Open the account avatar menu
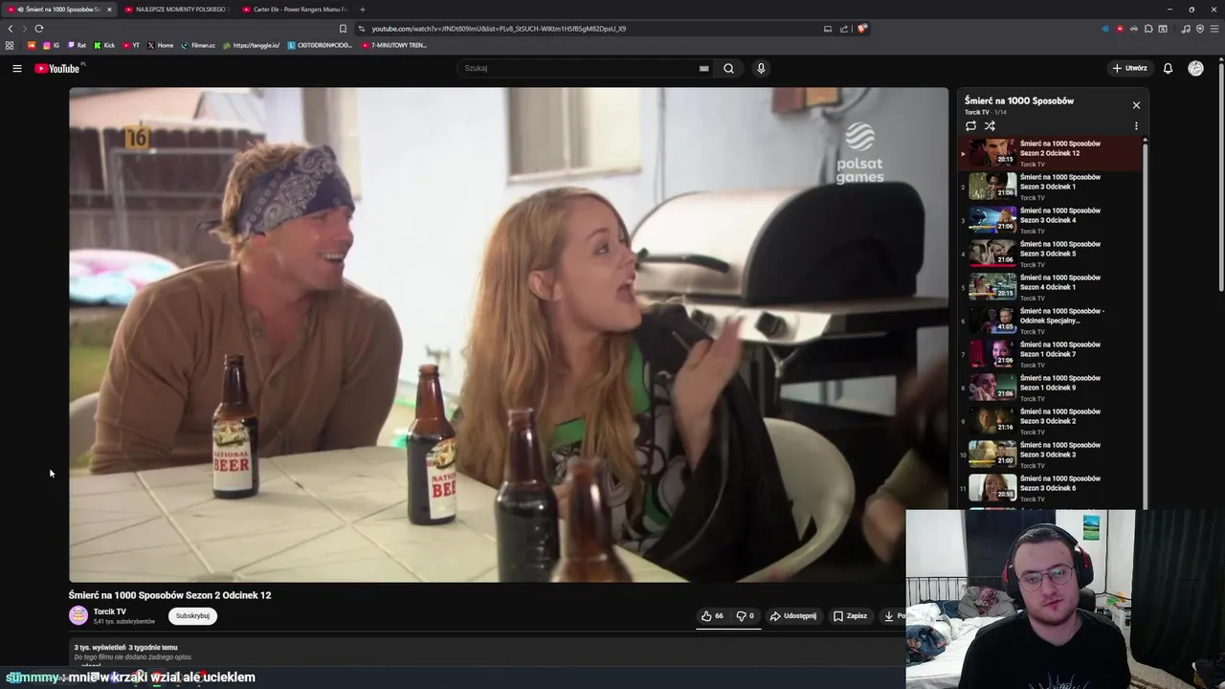Screen dimensions: 1225x689 click(1195, 68)
